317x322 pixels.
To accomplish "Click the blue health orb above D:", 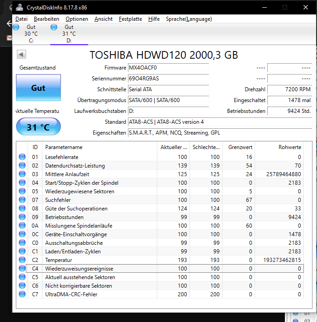I will [54, 27].
